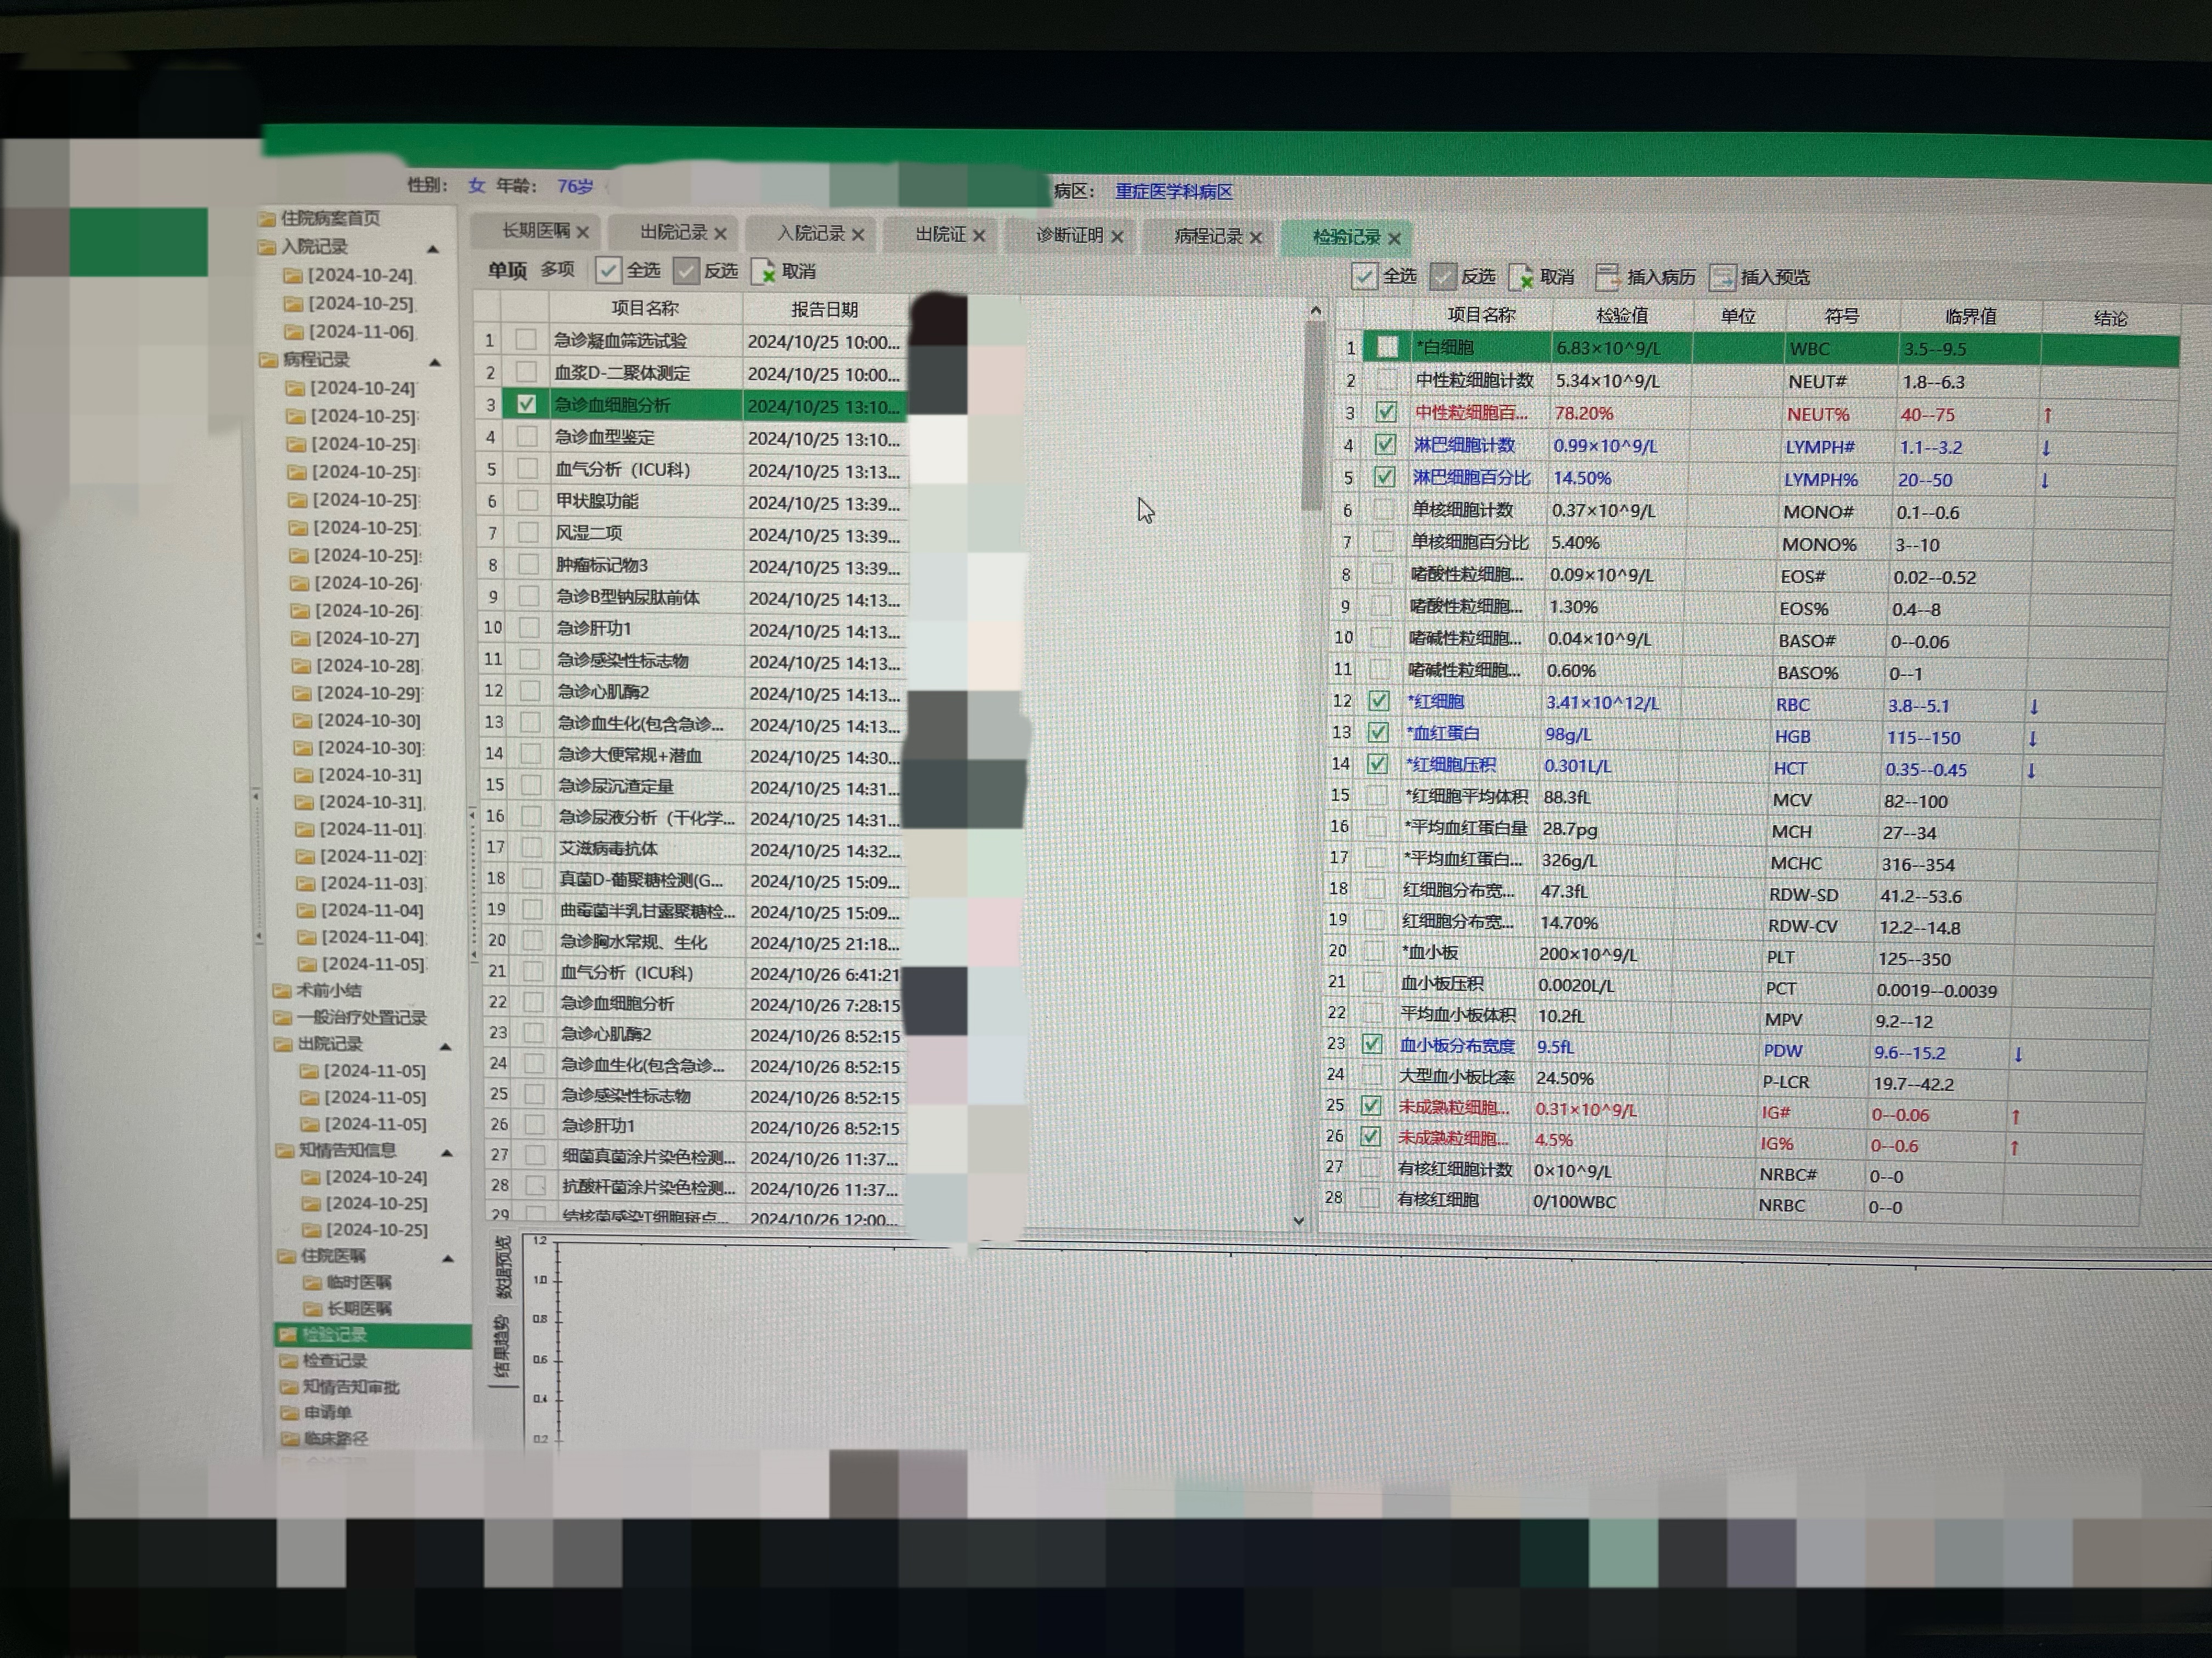Open the [2024-10-24] entry under 入院记录
This screenshot has width=2212, height=1658.
pyautogui.click(x=349, y=275)
